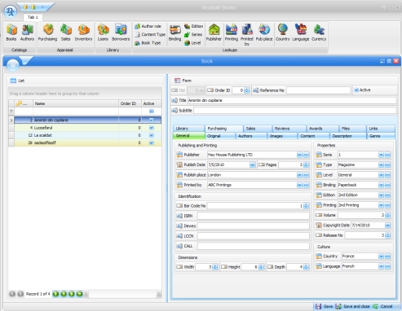402x311 pixels.
Task: Expand the Edition dropdown
Action: click(381, 195)
